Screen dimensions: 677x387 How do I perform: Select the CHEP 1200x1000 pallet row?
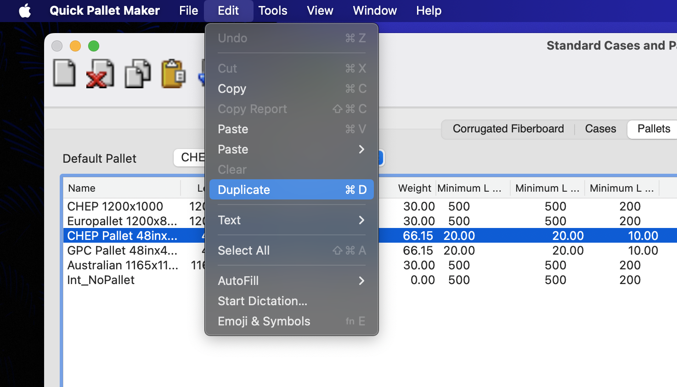370,206
